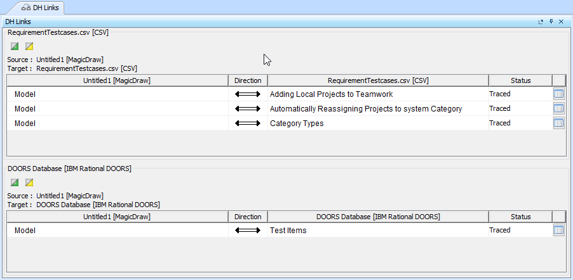Click yellow icon in RequirementTestcases.csv section

click(x=29, y=46)
